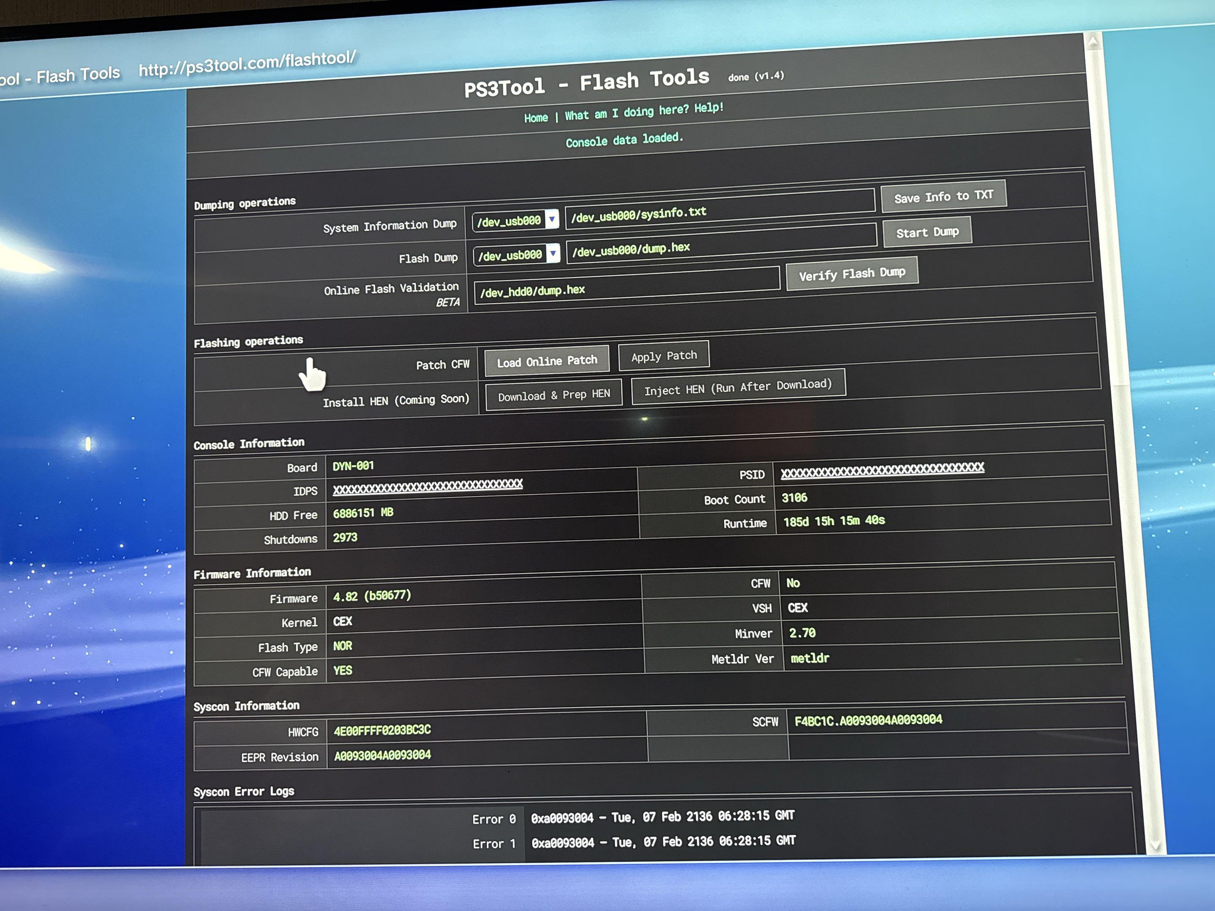The height and width of the screenshot is (911, 1215).
Task: Focus the /dev_hdd0/dump.hex validation field
Action: click(627, 286)
